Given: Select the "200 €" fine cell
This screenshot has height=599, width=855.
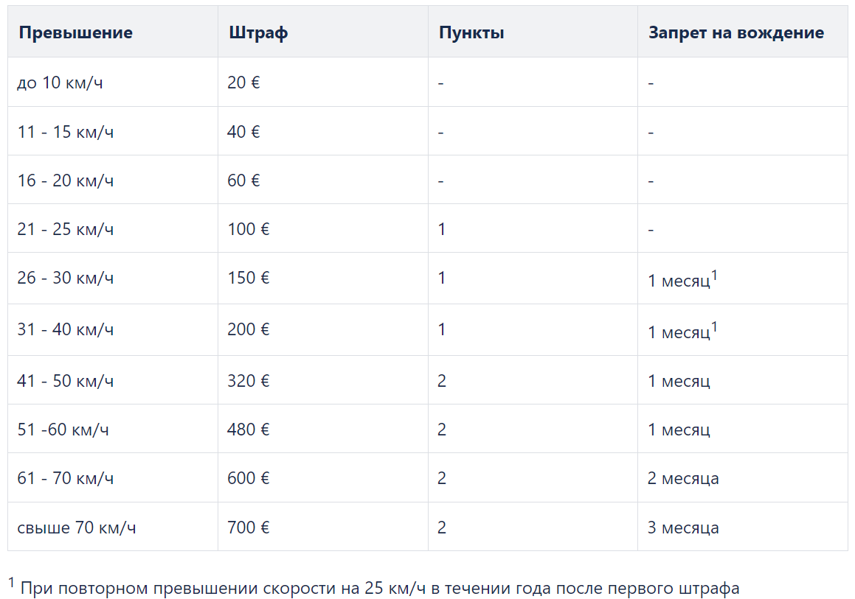Looking at the screenshot, I should [249, 329].
